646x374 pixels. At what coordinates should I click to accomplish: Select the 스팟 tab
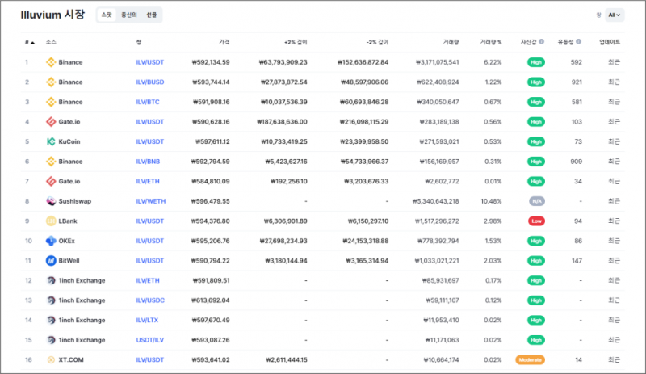[x=107, y=15]
